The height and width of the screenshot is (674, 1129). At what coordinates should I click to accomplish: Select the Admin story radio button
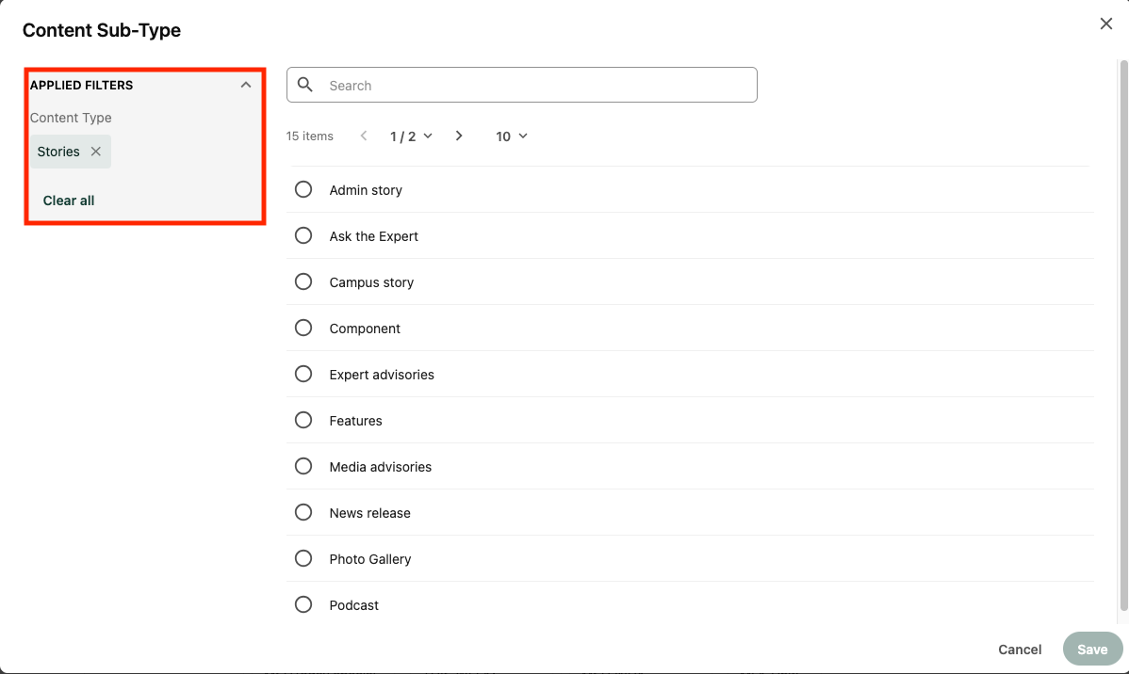(303, 189)
